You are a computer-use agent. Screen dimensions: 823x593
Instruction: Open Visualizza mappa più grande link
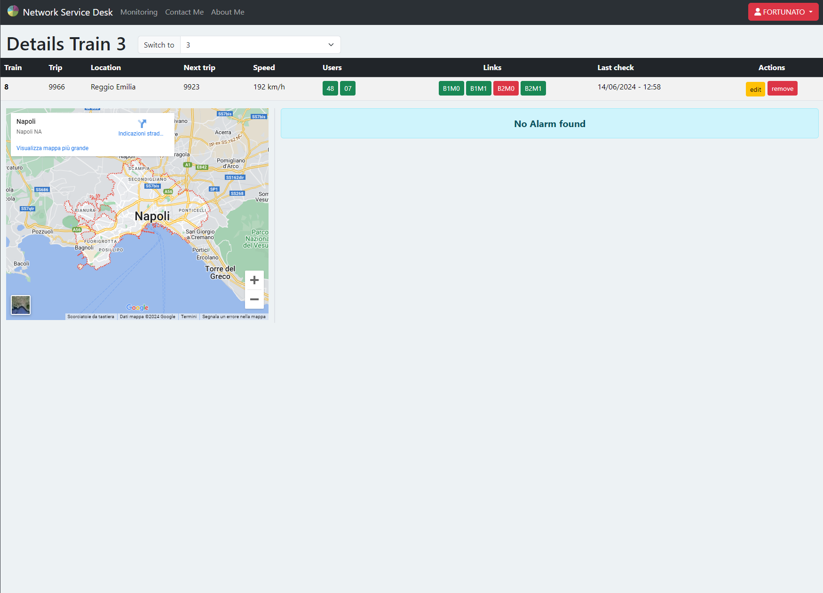tap(52, 148)
